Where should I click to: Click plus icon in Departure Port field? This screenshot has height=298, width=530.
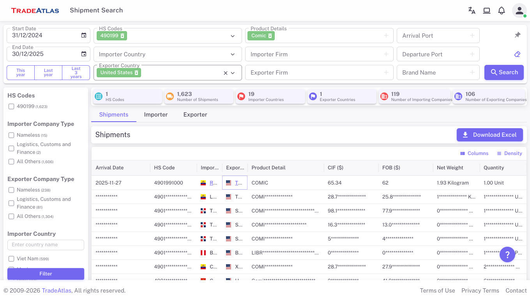point(472,54)
